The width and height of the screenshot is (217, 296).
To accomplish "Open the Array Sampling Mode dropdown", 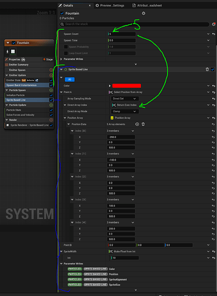I will (124, 98).
